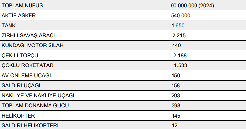Click the AV-ÖNLEME UÇAĞI label
246x129 pixels.
click(26, 75)
